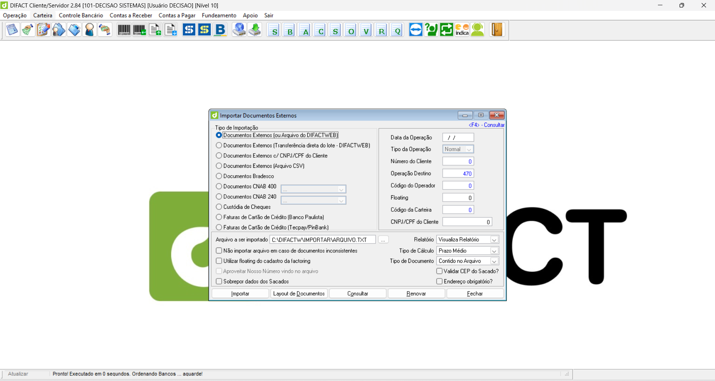Click the barcode with green arrow icon
Viewport: 715px width, 381px height.
(139, 29)
